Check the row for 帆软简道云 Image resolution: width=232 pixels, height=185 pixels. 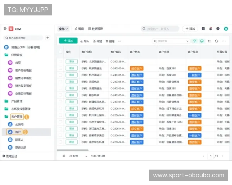pos(60,68)
